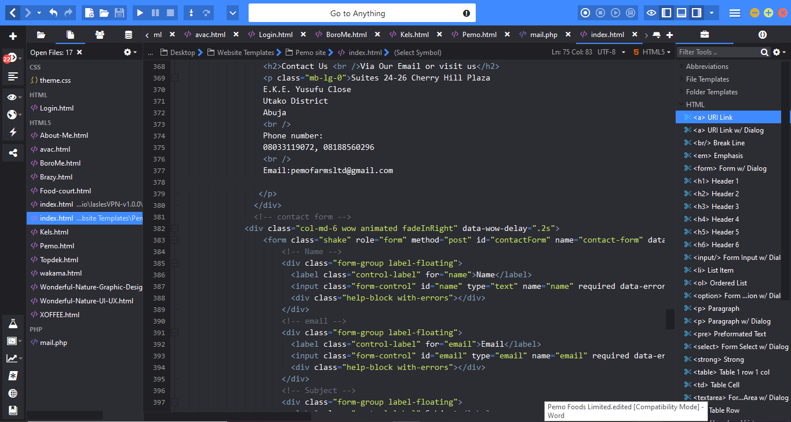This screenshot has height=422, width=791.
Task: Switch to the mail.php editor tab
Action: pyautogui.click(x=543, y=35)
